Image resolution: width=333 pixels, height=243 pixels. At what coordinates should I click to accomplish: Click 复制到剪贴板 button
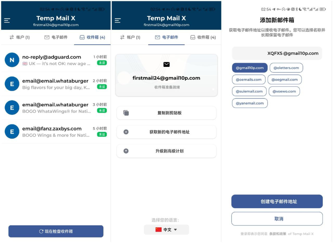point(166,113)
